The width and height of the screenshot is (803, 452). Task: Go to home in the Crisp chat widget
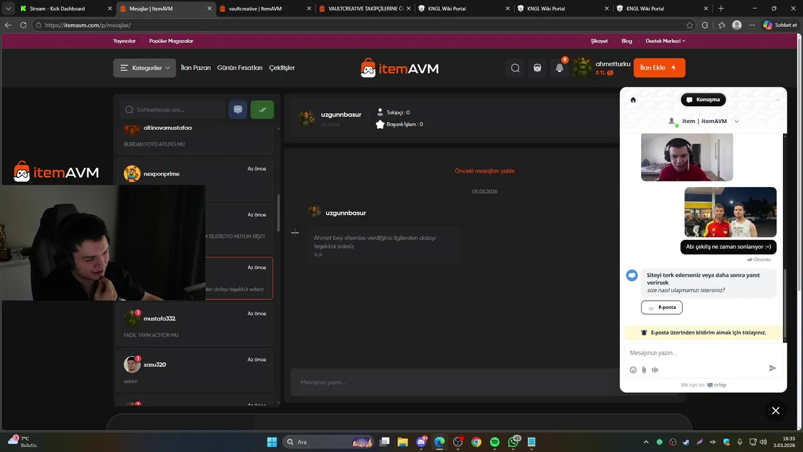pos(633,100)
